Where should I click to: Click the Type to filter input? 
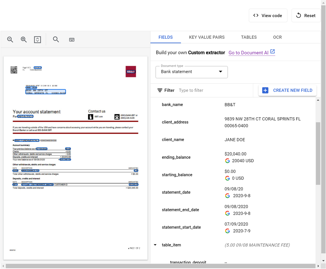point(212,90)
